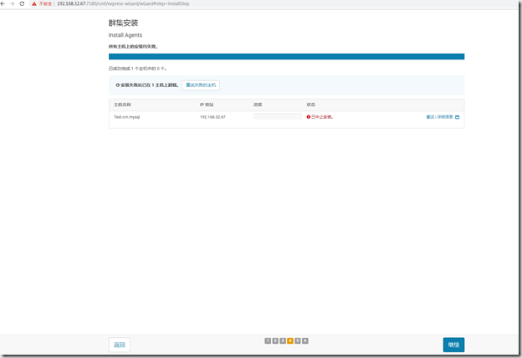Click host name column header
The height and width of the screenshot is (358, 522).
click(122, 105)
